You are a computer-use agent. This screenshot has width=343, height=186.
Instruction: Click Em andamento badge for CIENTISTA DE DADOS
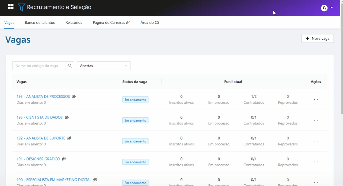[x=135, y=120]
